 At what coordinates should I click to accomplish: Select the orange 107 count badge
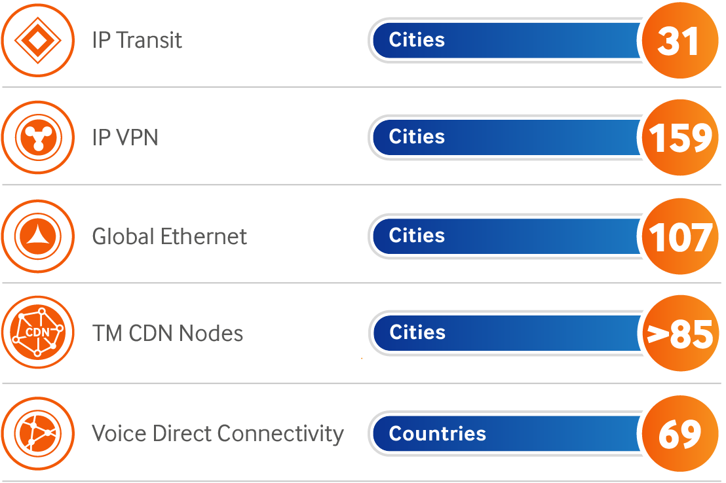pyautogui.click(x=679, y=236)
